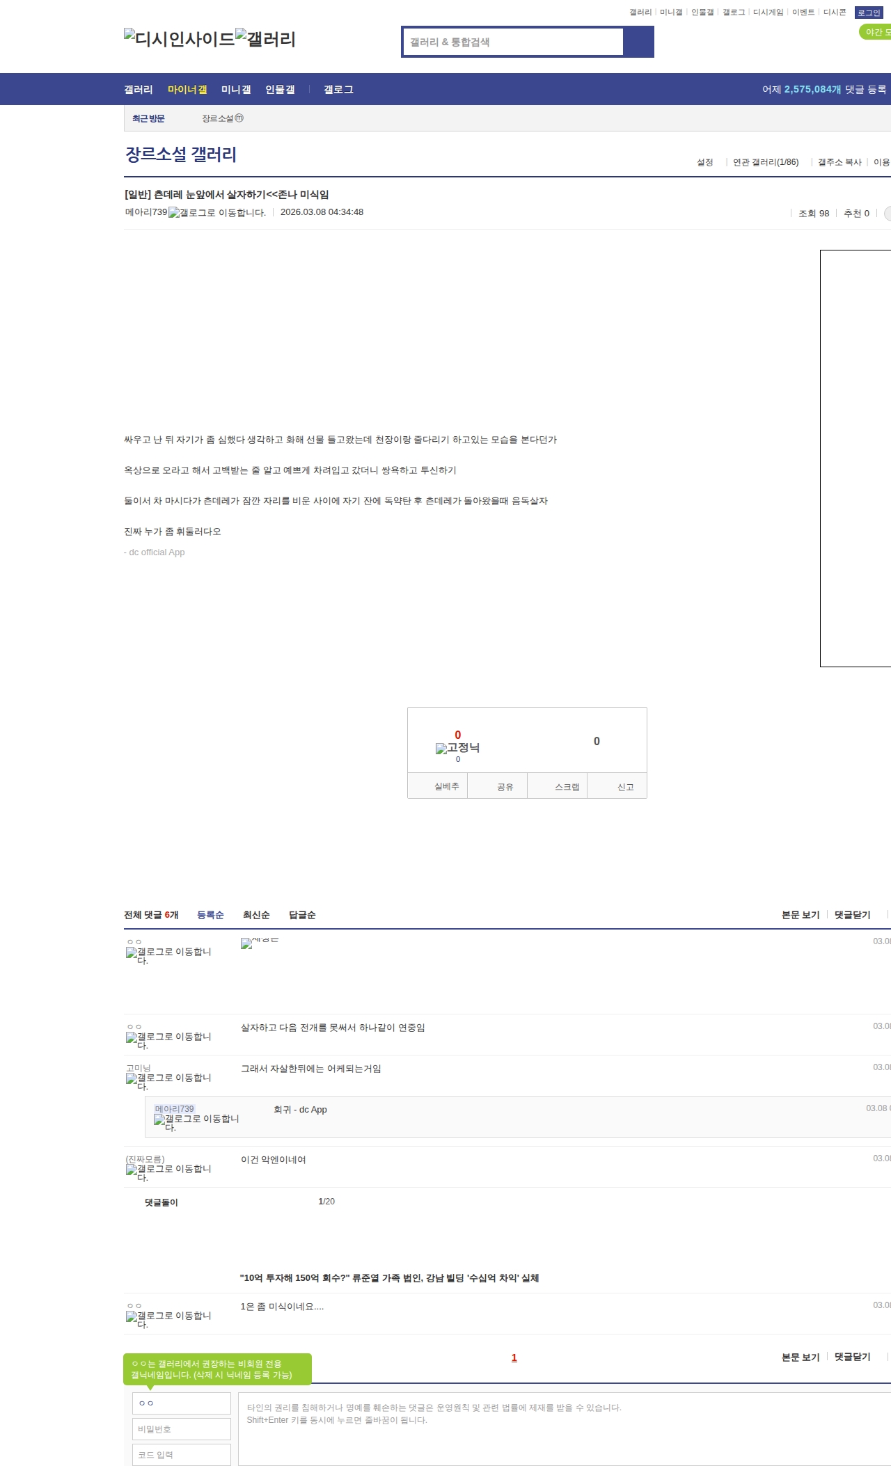Click the 최근 방문 label
The height and width of the screenshot is (1466, 891).
click(x=148, y=118)
